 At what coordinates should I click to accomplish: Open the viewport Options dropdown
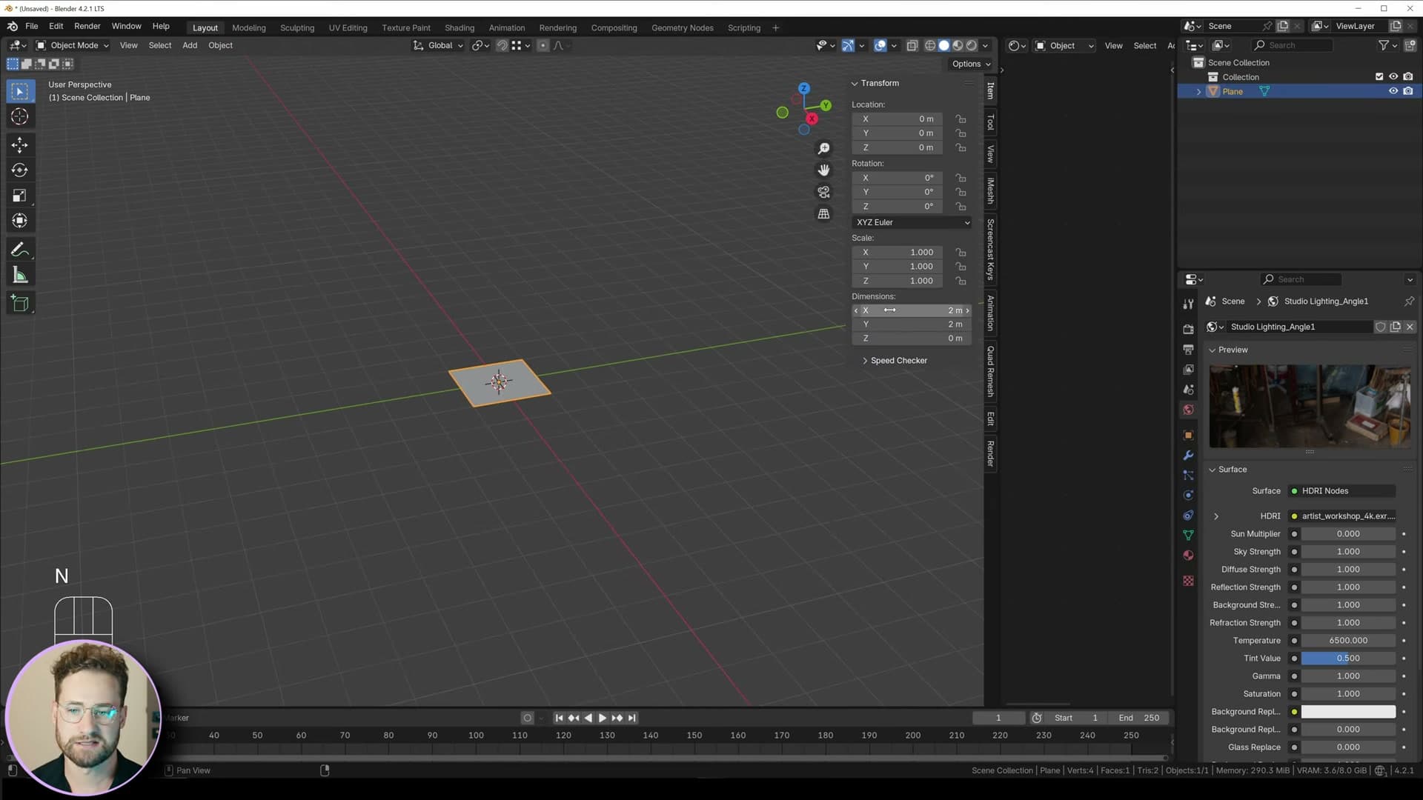point(971,64)
